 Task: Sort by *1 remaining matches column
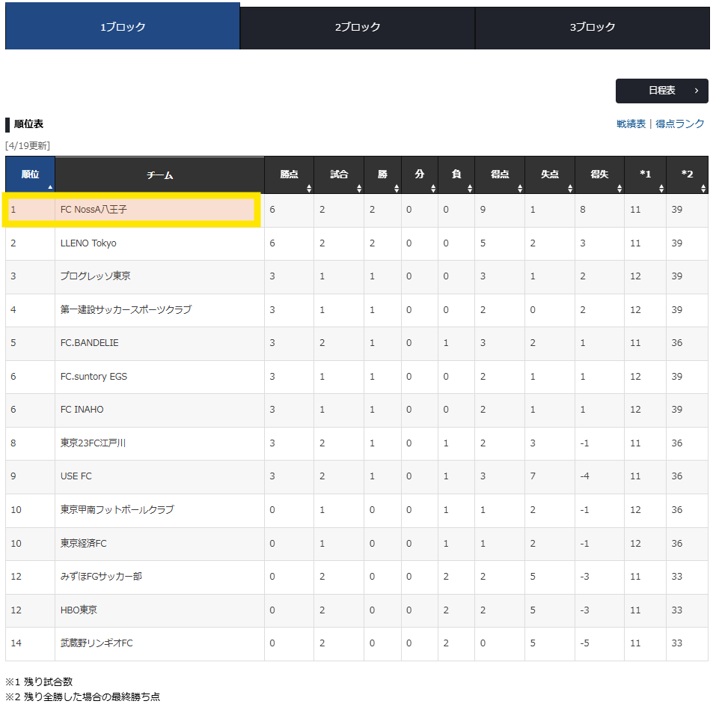645,175
